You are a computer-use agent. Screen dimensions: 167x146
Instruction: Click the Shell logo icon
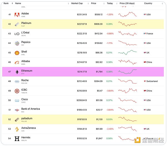[x=17, y=53]
